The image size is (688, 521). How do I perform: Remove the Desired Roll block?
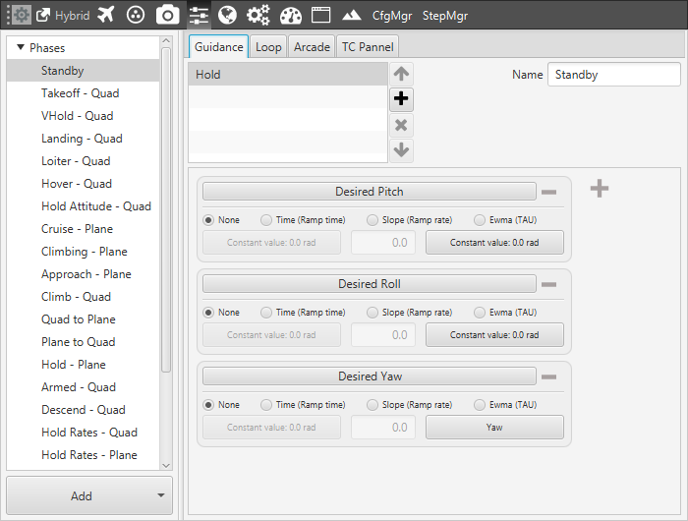click(548, 284)
